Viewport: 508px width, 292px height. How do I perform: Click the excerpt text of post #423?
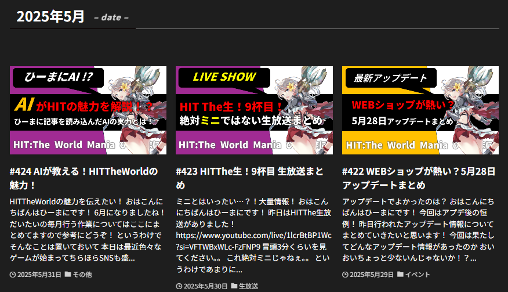pos(253,235)
